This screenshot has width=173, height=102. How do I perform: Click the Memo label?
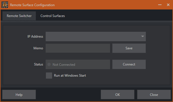click(38, 48)
